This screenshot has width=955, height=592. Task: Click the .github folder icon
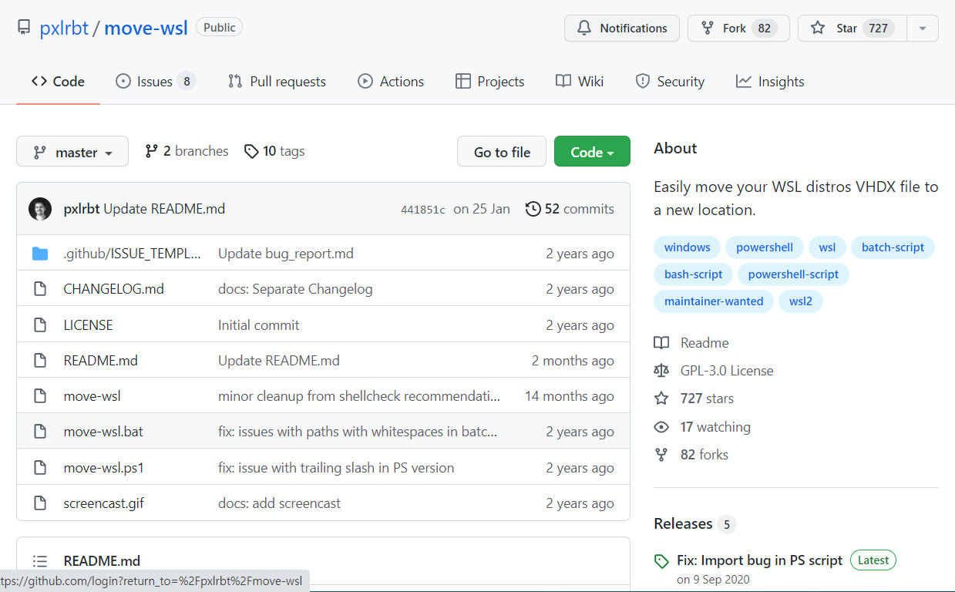(x=40, y=254)
